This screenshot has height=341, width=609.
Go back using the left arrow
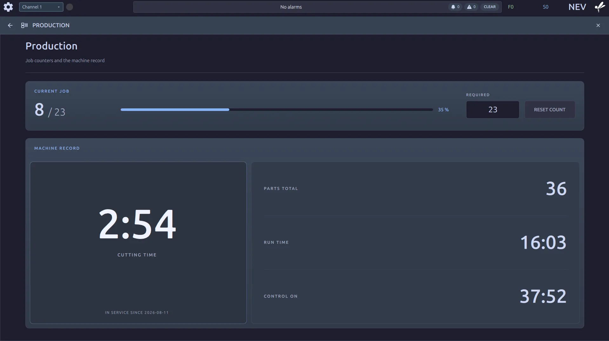(x=10, y=25)
